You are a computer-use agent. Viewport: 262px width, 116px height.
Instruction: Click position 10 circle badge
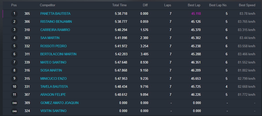14,87
